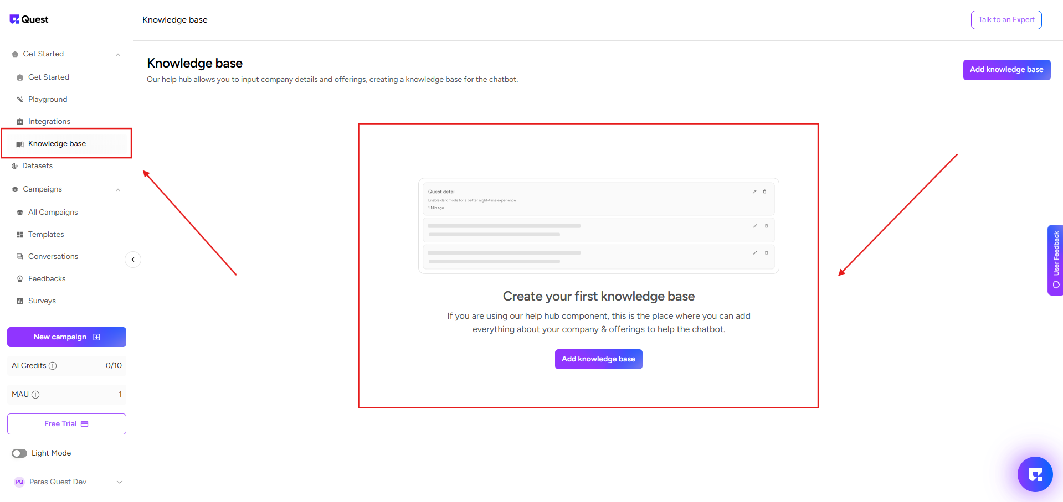Collapse the Campaigns section chevron
The height and width of the screenshot is (502, 1063).
coord(118,189)
